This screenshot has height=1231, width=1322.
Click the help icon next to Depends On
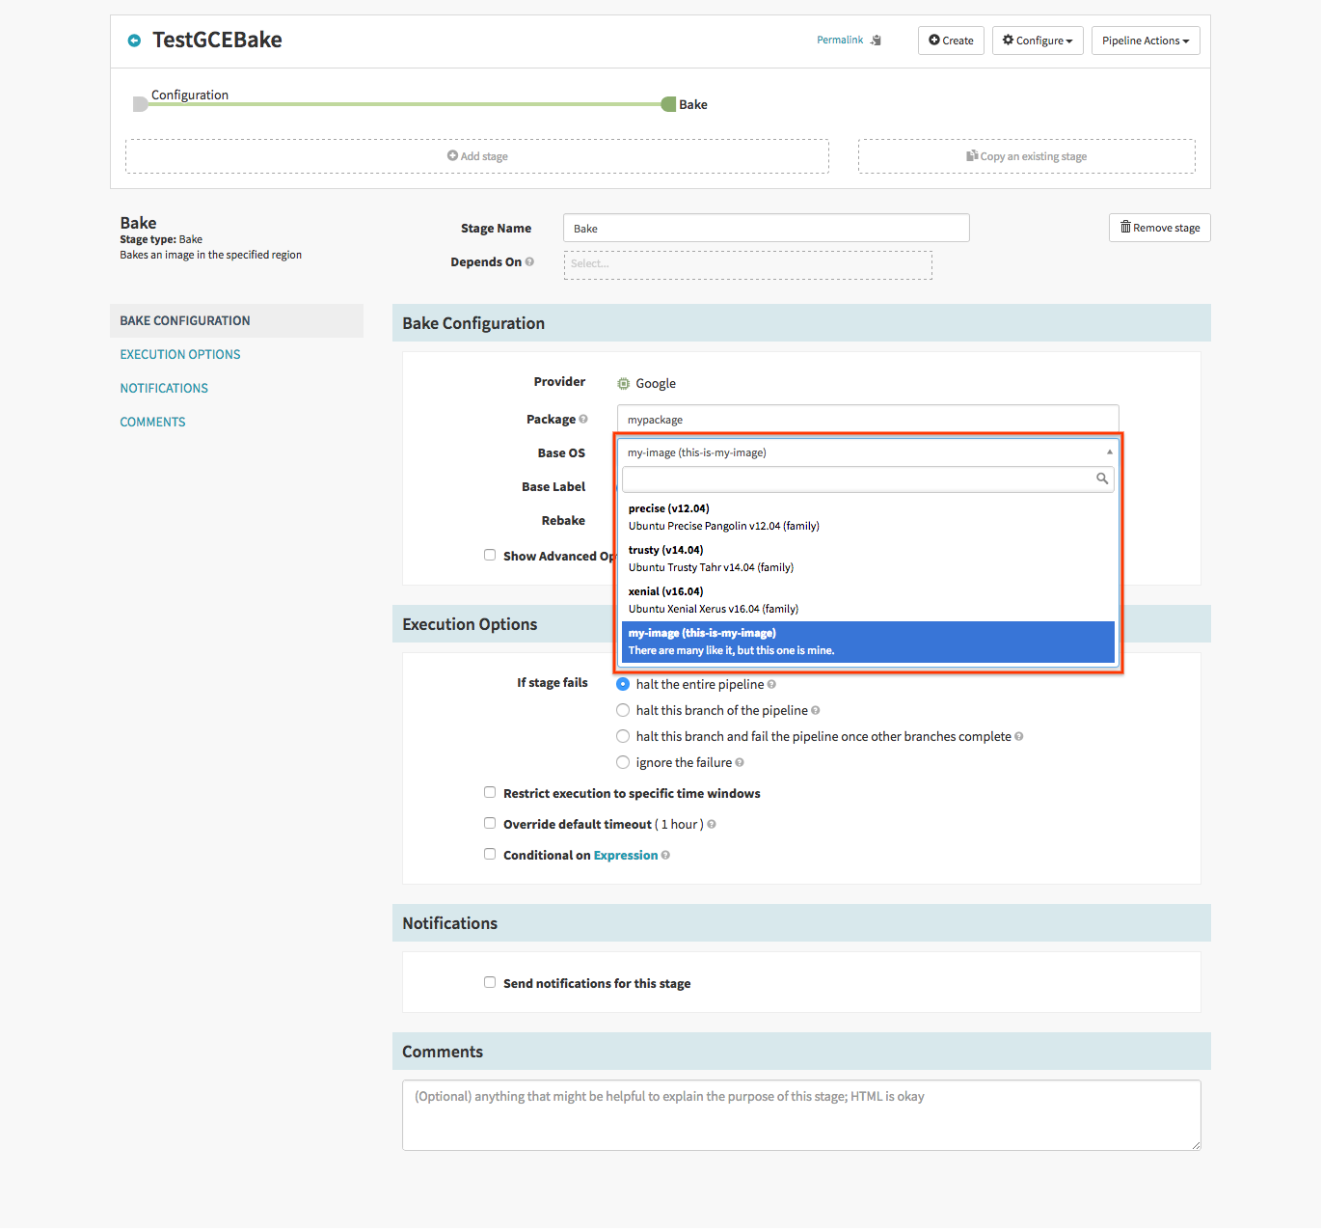pyautogui.click(x=529, y=261)
